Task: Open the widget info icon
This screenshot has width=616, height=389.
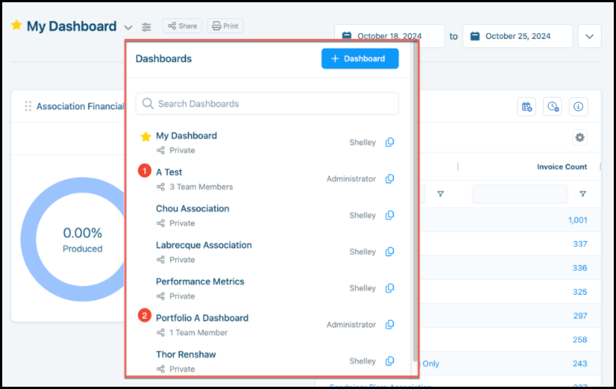Action: tap(578, 106)
